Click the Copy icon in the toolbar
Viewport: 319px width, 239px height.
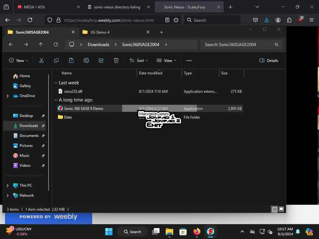[56, 61]
